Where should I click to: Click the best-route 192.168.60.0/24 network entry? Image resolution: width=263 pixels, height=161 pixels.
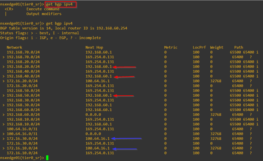(x=23, y=115)
